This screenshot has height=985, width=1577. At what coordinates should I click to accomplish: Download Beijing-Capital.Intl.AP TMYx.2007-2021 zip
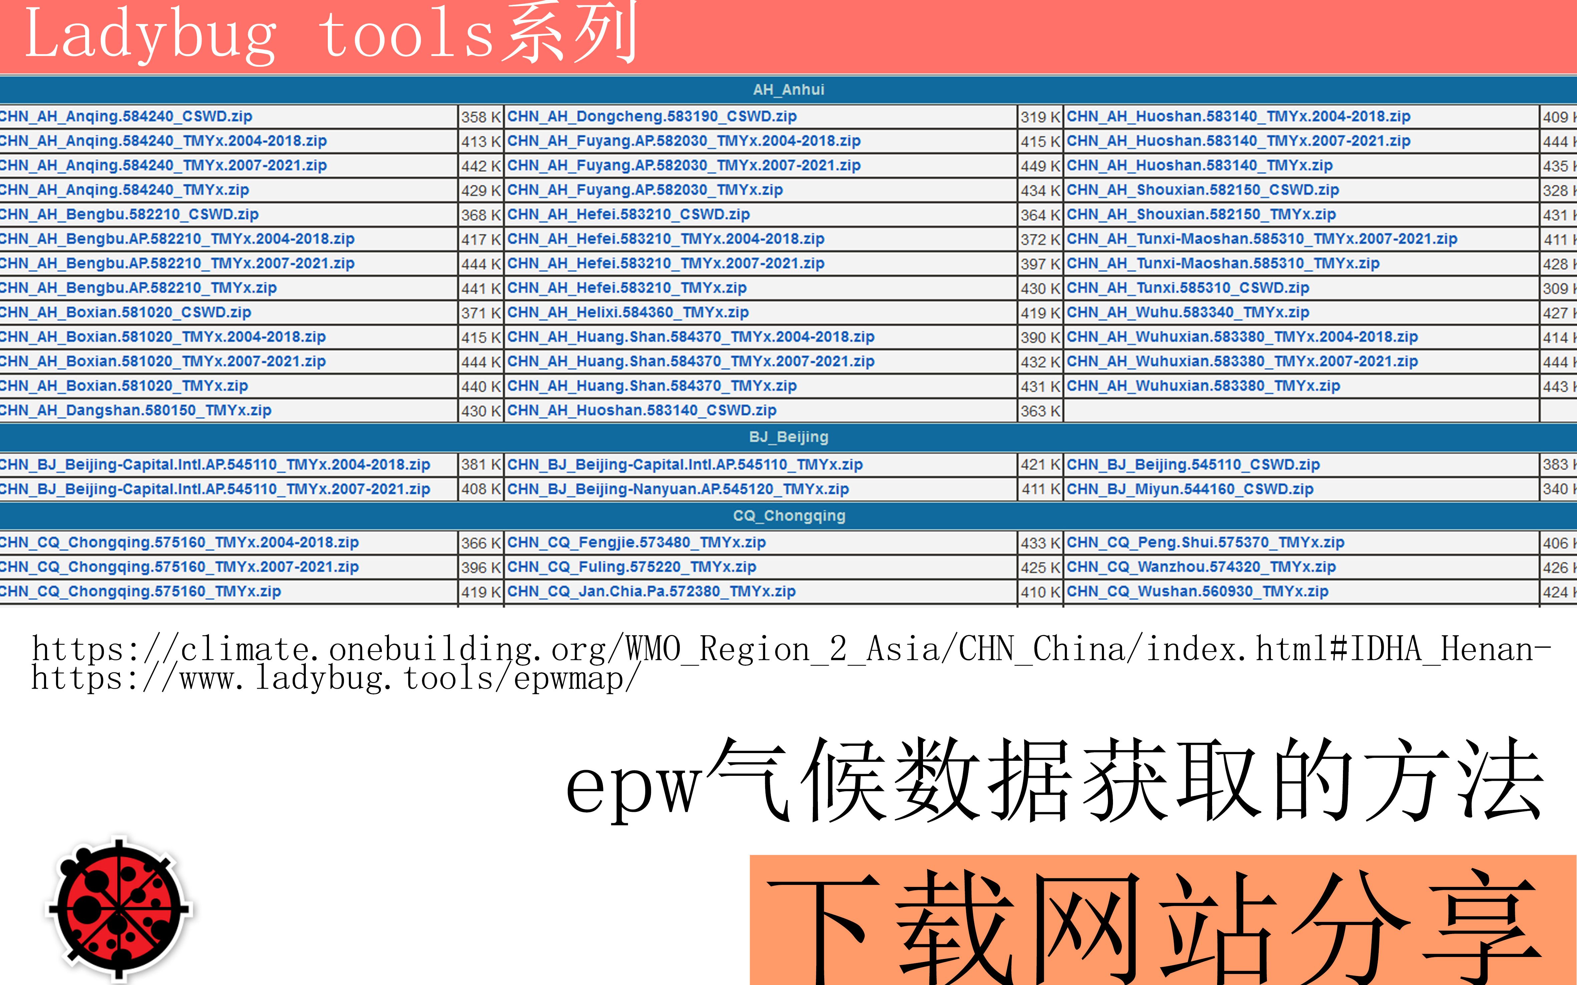215,489
